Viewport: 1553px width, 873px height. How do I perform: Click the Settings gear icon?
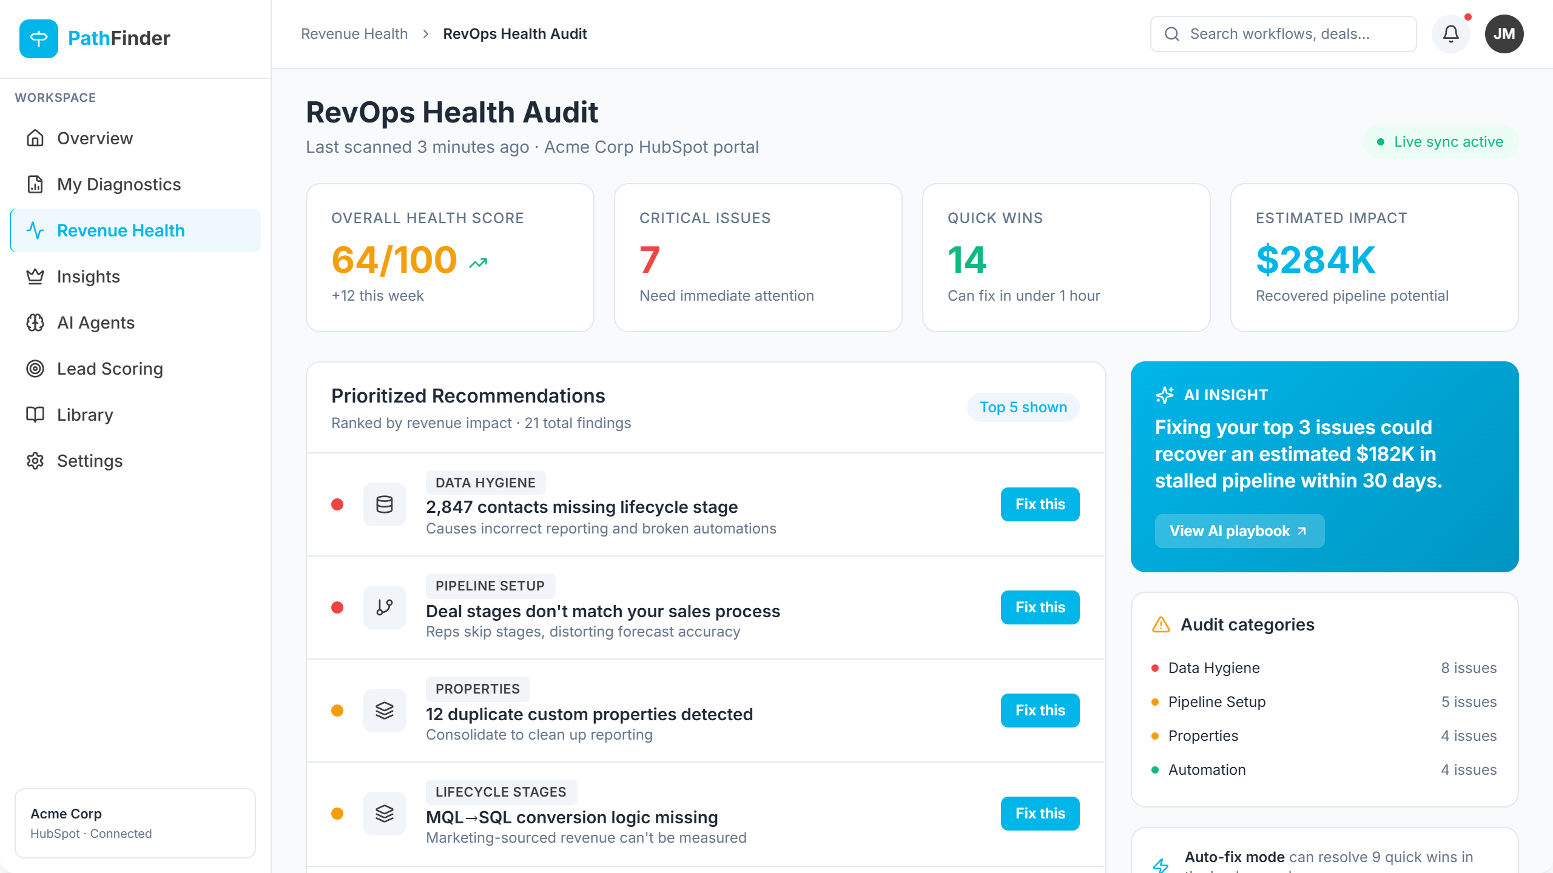pyautogui.click(x=35, y=461)
